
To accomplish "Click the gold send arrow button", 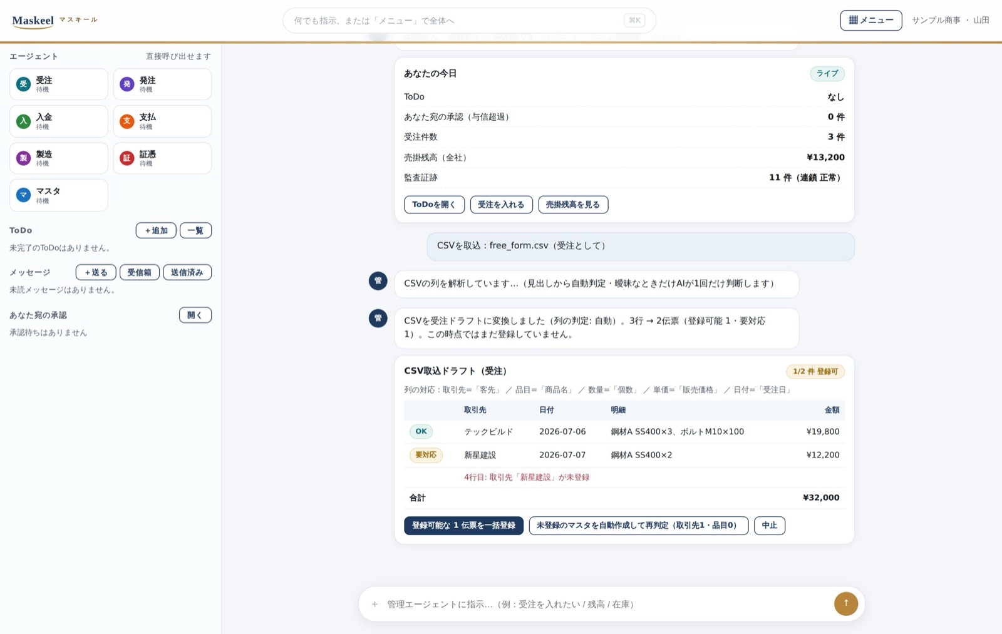I will pyautogui.click(x=845, y=603).
